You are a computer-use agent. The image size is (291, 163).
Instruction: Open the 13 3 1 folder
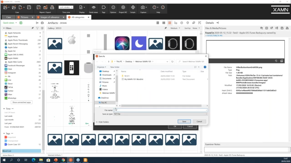(x=127, y=76)
